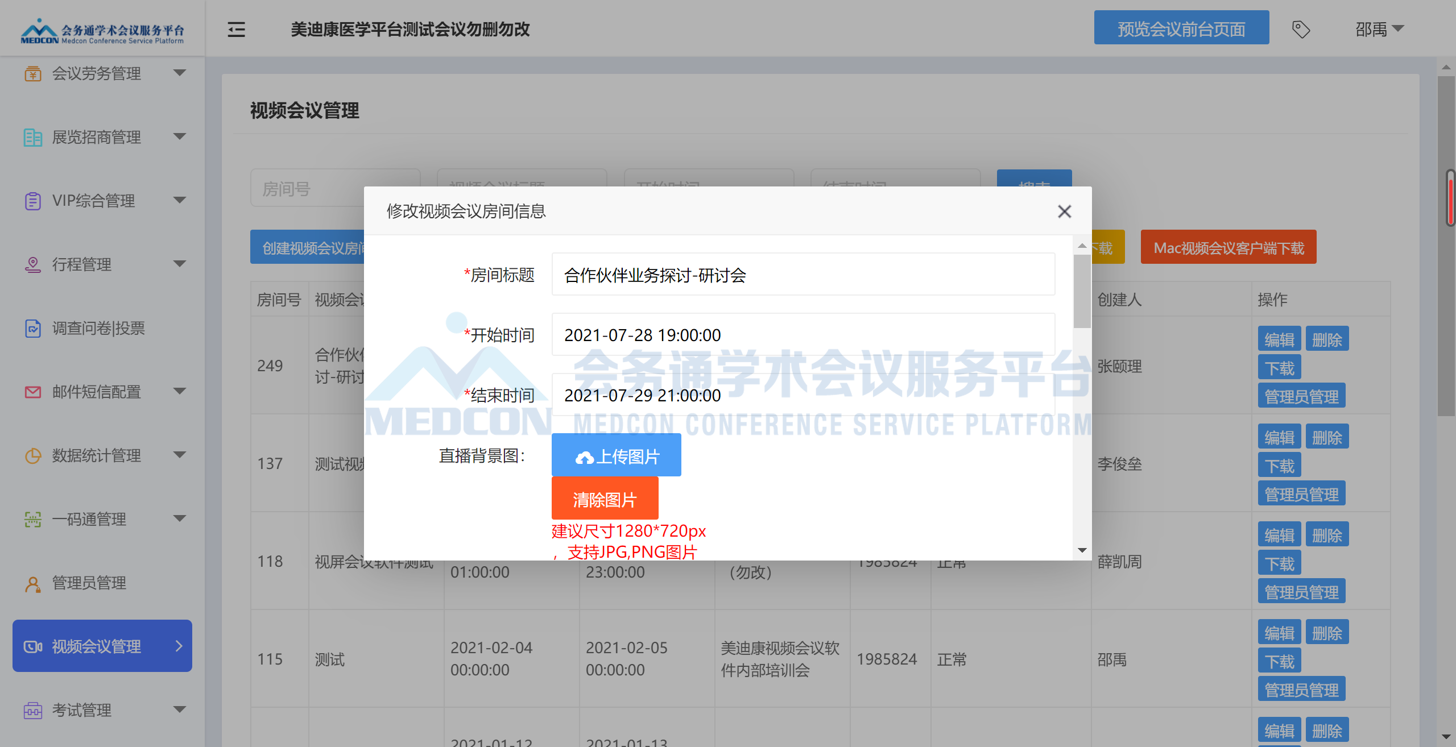Expand the 展览招商管理 menu arrow

click(x=180, y=136)
